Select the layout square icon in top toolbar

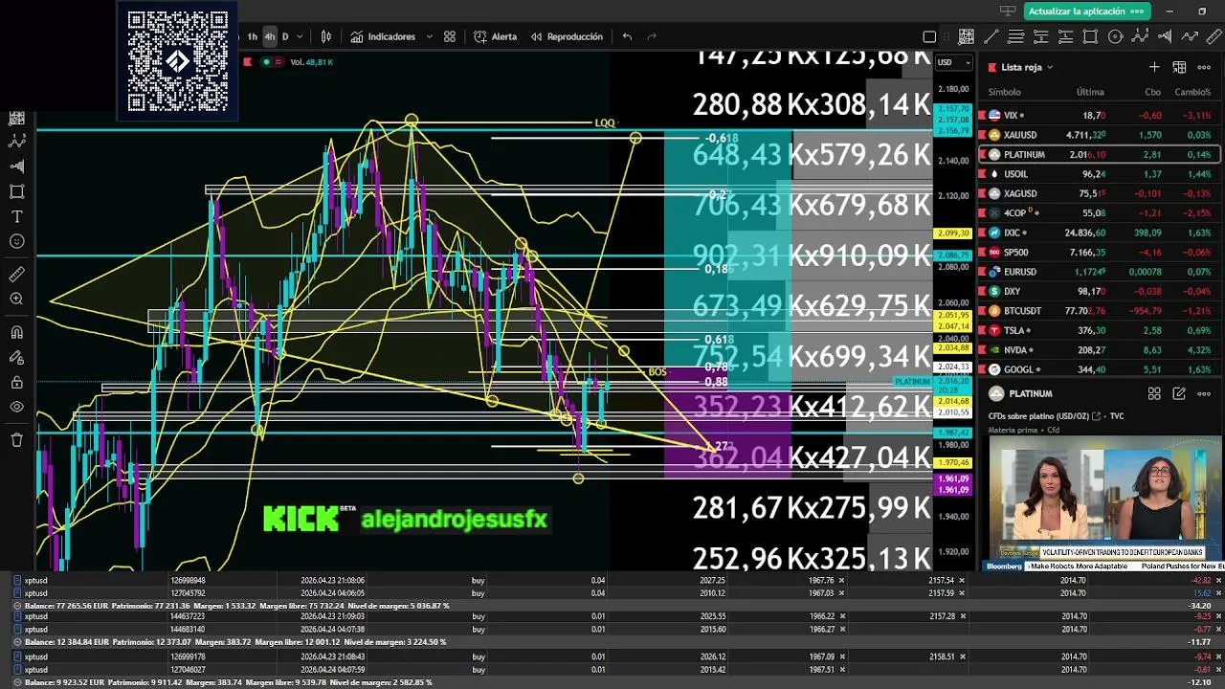click(x=929, y=36)
